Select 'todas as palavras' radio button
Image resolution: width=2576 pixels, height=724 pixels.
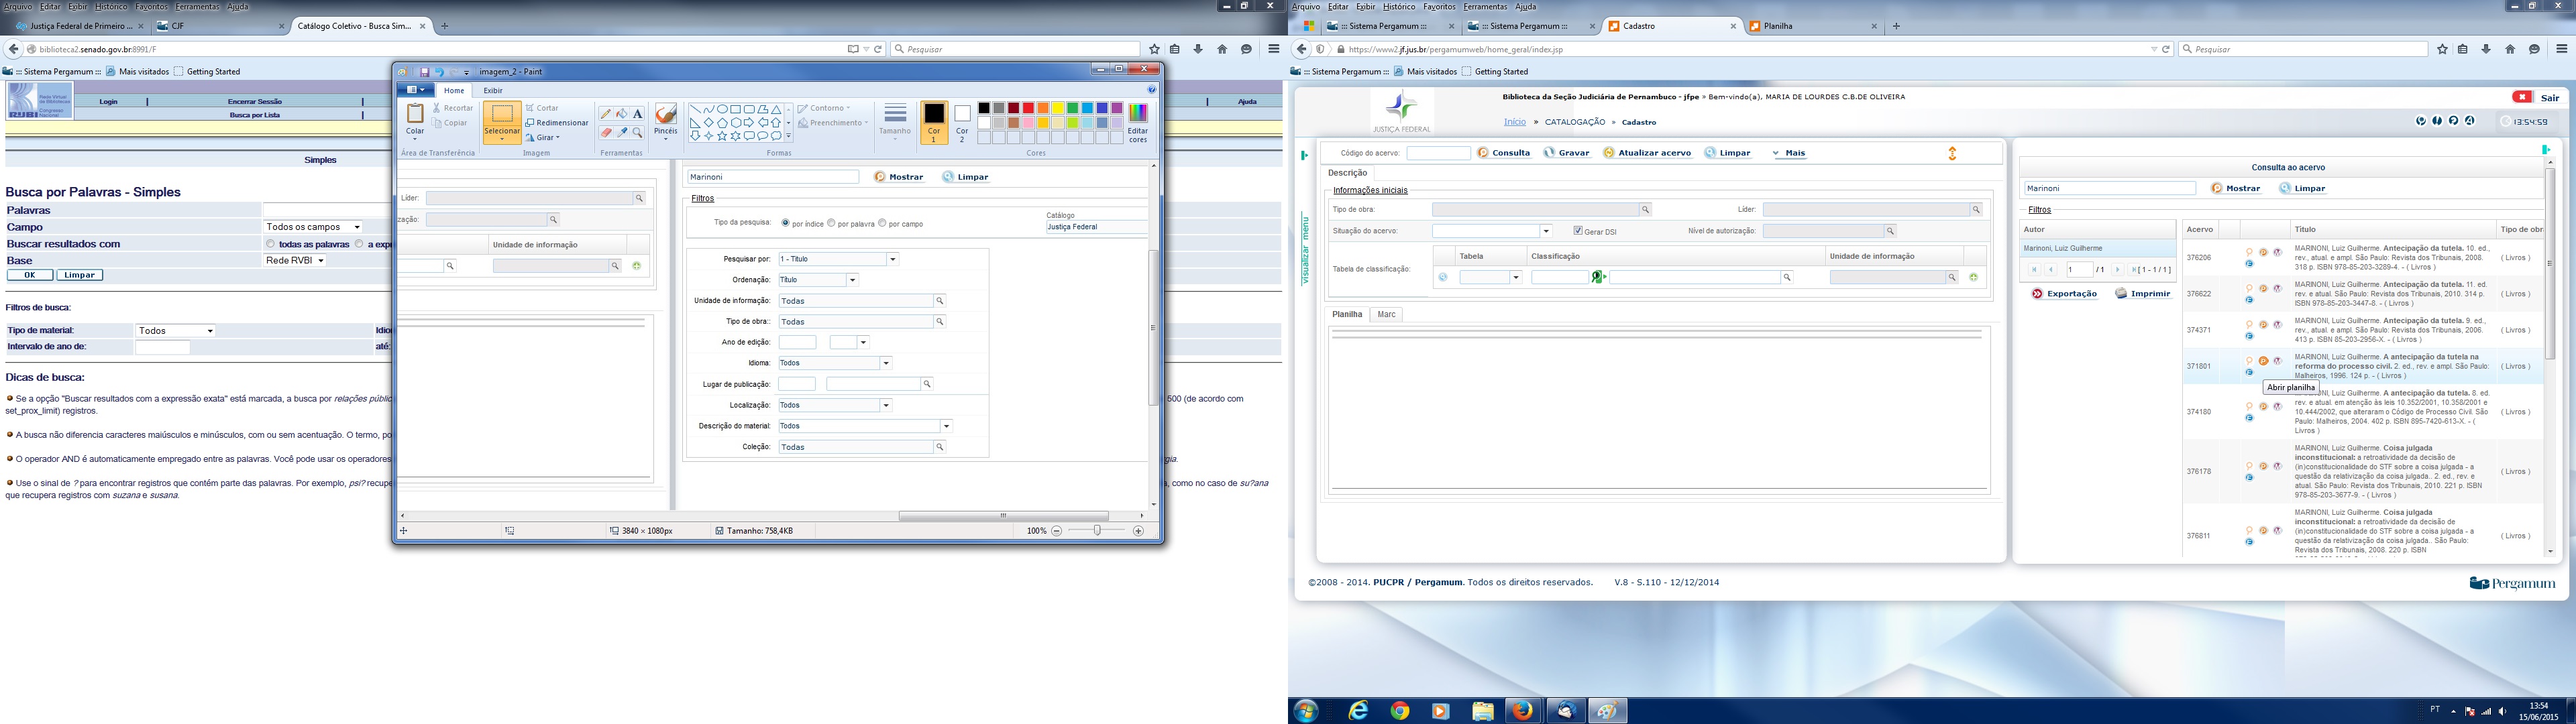click(270, 244)
